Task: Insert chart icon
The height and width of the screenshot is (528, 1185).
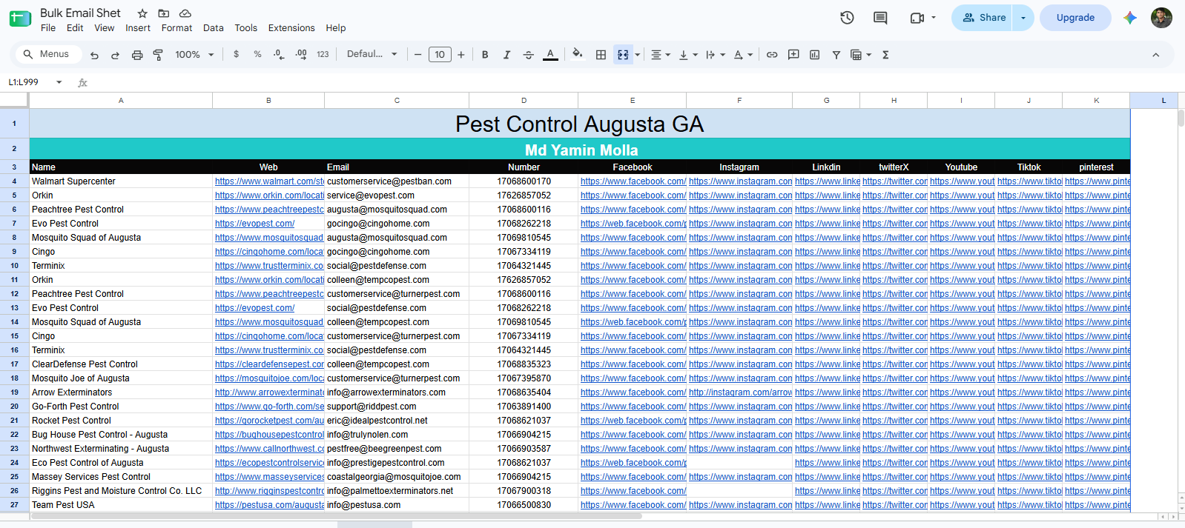Action: coord(814,55)
